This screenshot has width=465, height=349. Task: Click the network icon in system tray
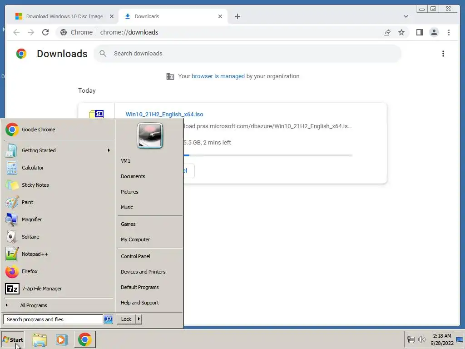pos(411,339)
